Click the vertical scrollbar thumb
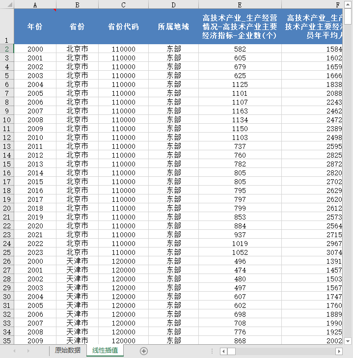The image size is (353, 358). [x=348, y=16]
